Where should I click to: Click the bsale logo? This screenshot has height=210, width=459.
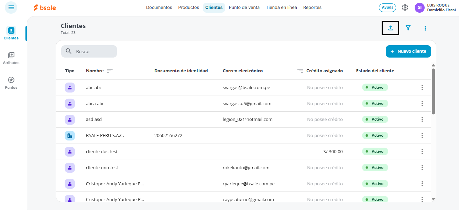[45, 8]
